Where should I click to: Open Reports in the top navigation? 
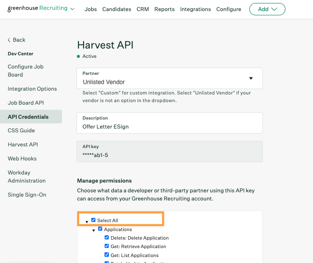coord(164,9)
